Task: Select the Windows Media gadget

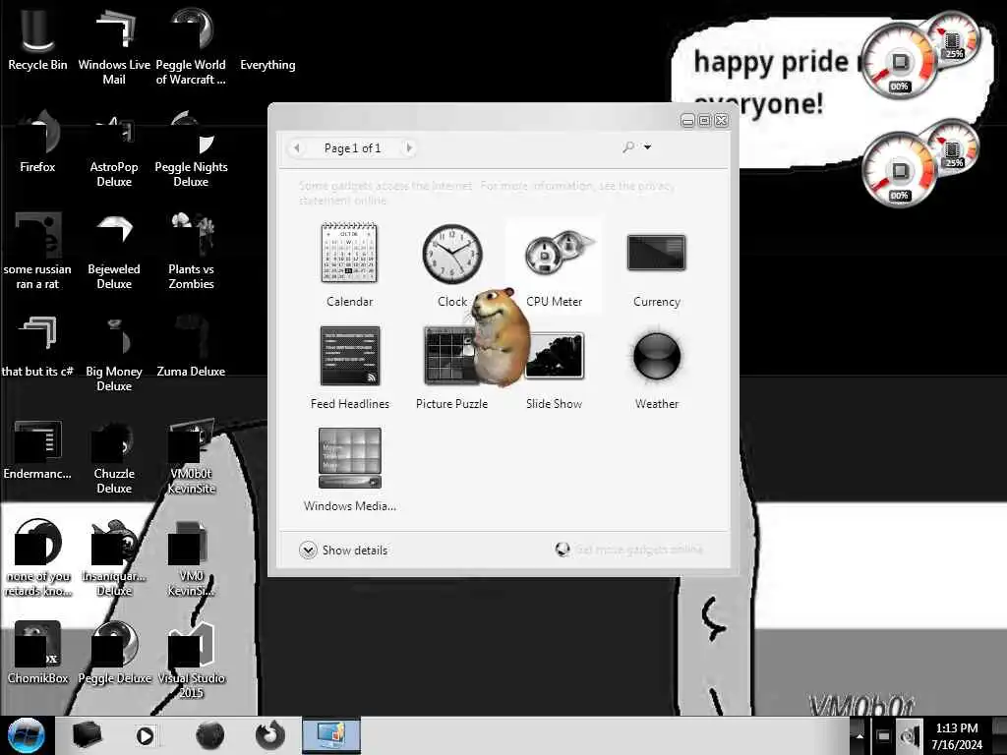Action: tap(349, 469)
